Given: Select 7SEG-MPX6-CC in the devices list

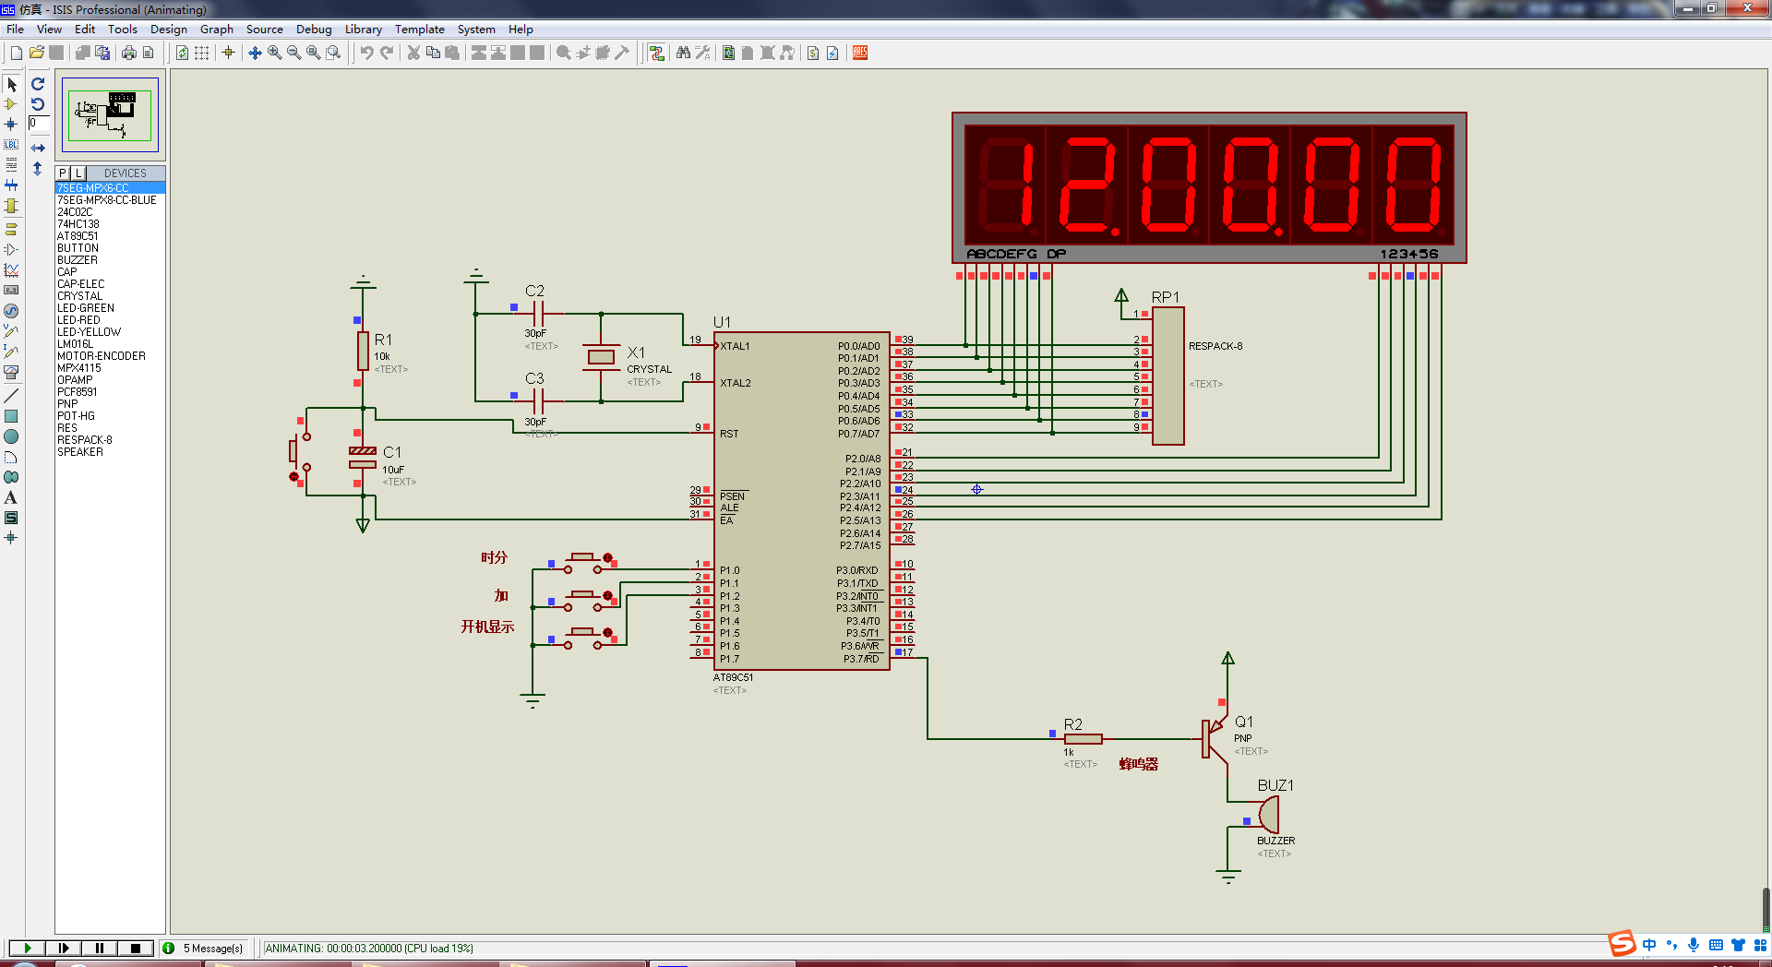Looking at the screenshot, I should pos(110,187).
